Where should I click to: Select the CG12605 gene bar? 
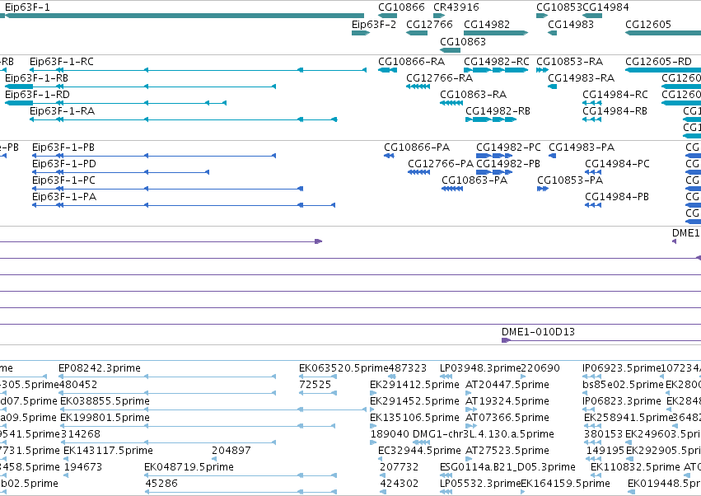click(x=663, y=33)
